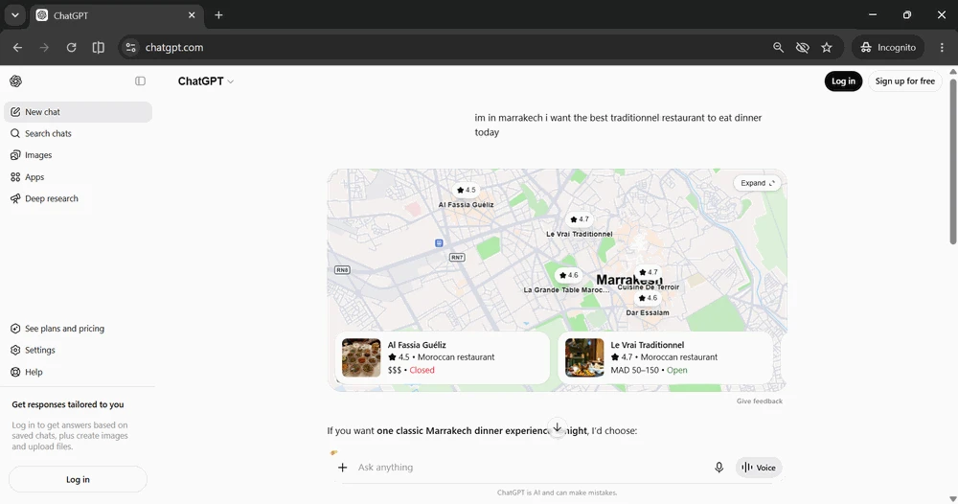Start a New chat
Viewport: 958px width, 504px height.
tap(79, 112)
